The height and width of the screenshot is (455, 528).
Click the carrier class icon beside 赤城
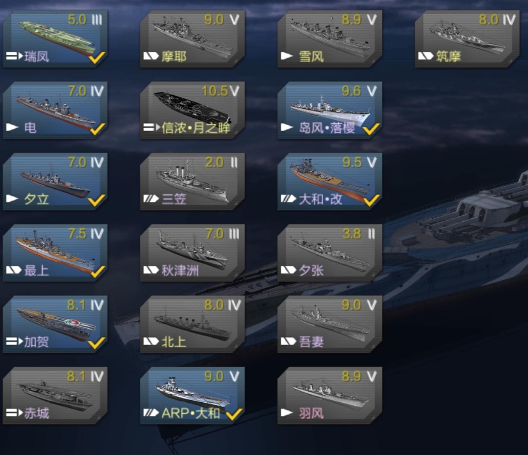(x=15, y=413)
